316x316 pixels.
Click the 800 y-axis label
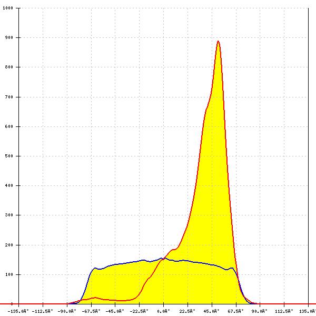(9, 67)
